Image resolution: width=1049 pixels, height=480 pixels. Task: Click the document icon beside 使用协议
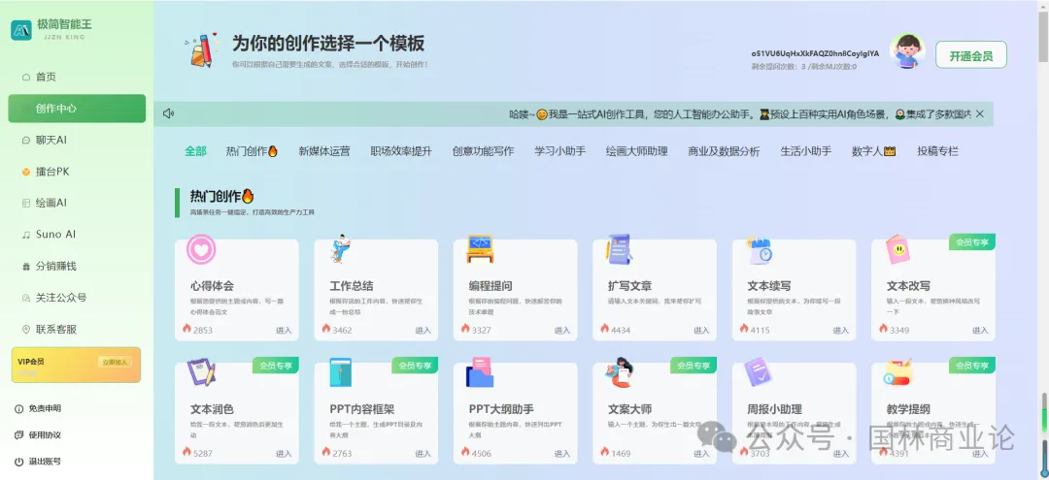coord(18,435)
